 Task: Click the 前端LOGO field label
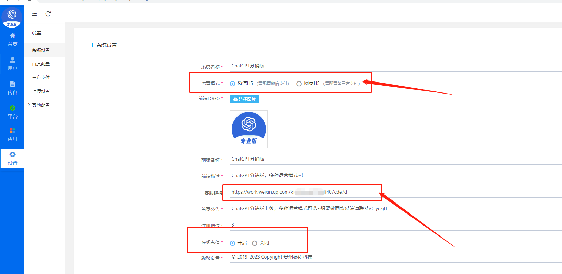click(x=209, y=99)
